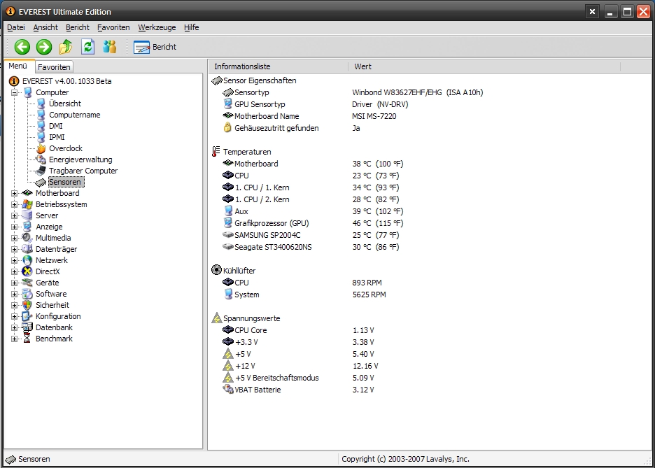Click the Informationsliste column header
The width and height of the screenshot is (655, 468).
[279, 66]
